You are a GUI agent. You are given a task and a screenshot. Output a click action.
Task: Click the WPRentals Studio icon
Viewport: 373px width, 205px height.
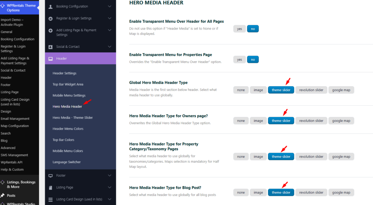(3, 204)
